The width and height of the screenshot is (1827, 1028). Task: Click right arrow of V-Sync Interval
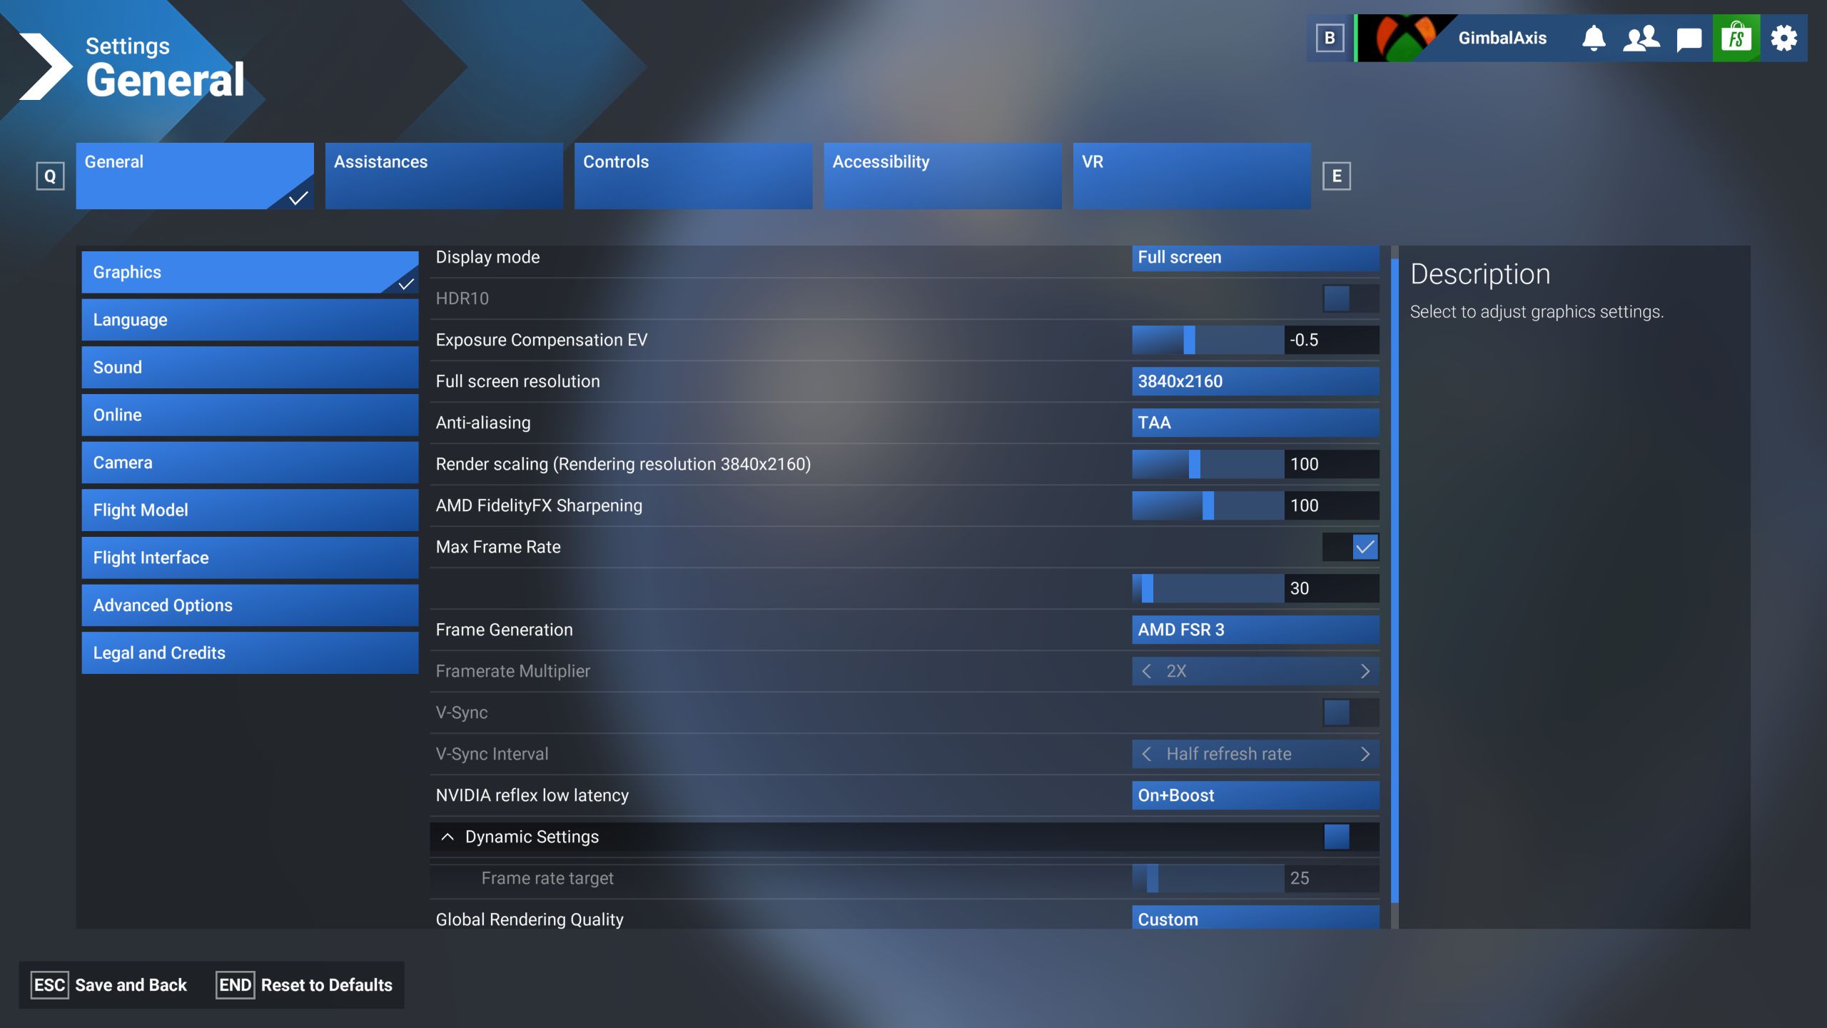1365,754
